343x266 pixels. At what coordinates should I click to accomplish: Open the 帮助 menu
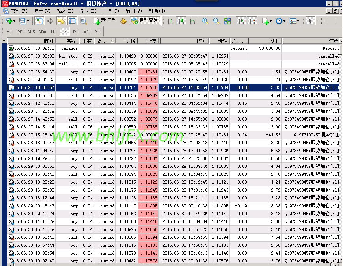[x=157, y=11]
